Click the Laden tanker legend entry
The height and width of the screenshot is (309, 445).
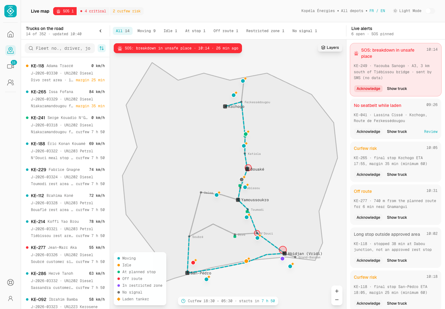click(133, 299)
